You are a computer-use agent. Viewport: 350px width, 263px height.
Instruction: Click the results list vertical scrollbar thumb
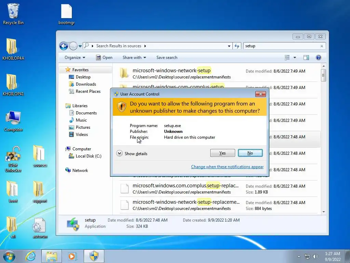[x=323, y=75]
